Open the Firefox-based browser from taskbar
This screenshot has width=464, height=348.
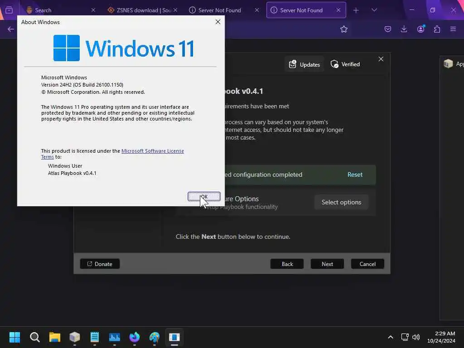click(135, 337)
